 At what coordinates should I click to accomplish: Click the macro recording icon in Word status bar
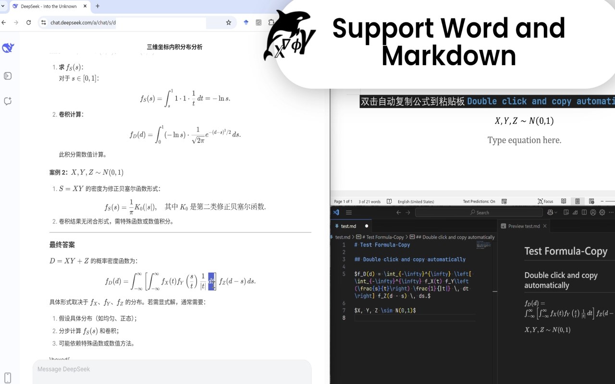click(x=504, y=202)
